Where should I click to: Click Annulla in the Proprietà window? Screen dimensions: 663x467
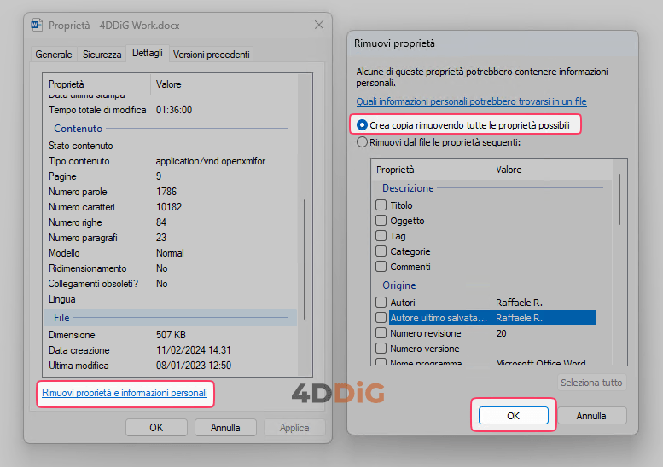tap(225, 428)
